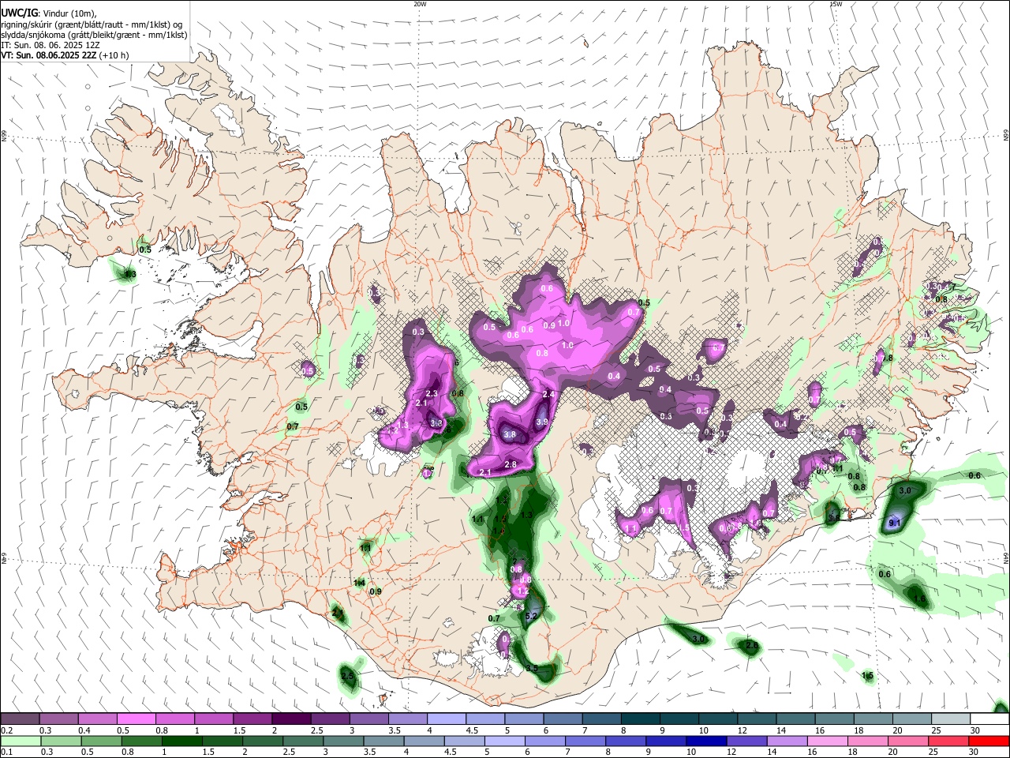Click the '0.4' legend label
Viewport: 1010px width, 758px height.
point(84,730)
